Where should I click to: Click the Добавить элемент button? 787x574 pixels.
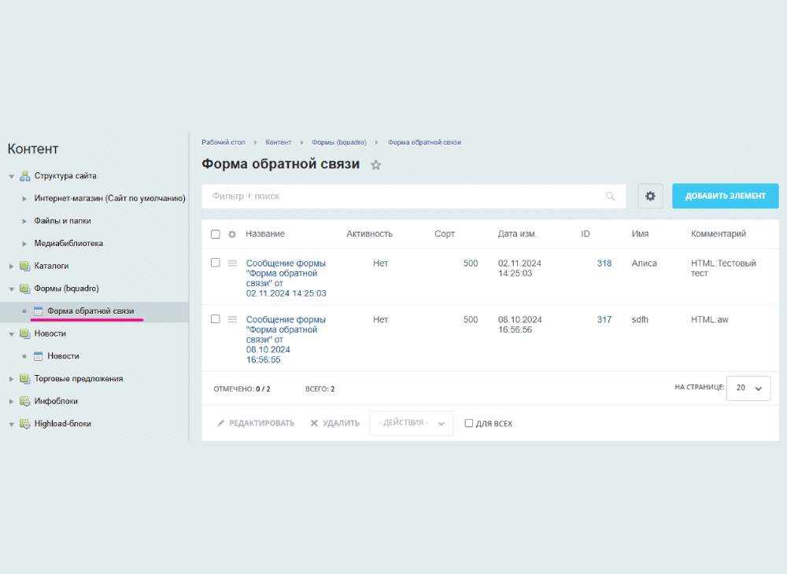[x=726, y=196]
